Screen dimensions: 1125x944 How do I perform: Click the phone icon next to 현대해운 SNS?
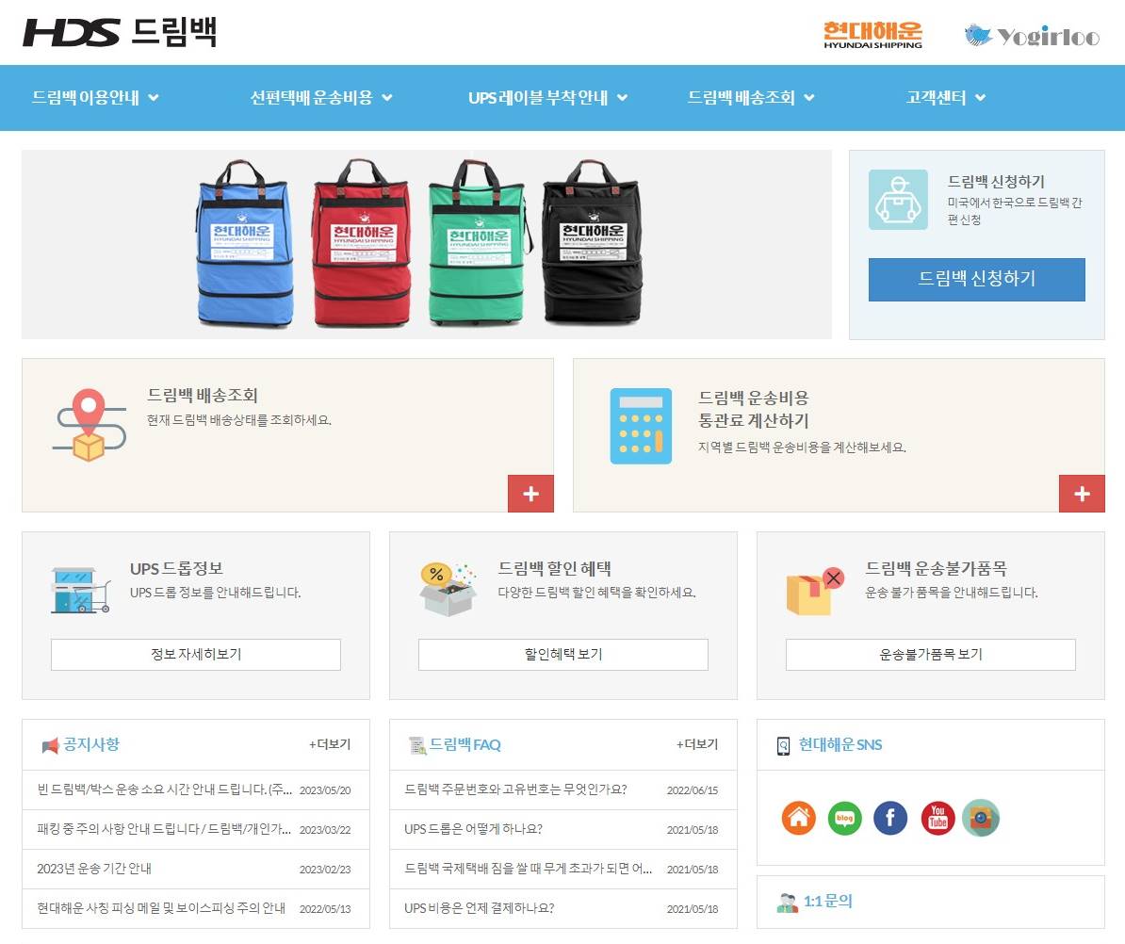pos(784,746)
